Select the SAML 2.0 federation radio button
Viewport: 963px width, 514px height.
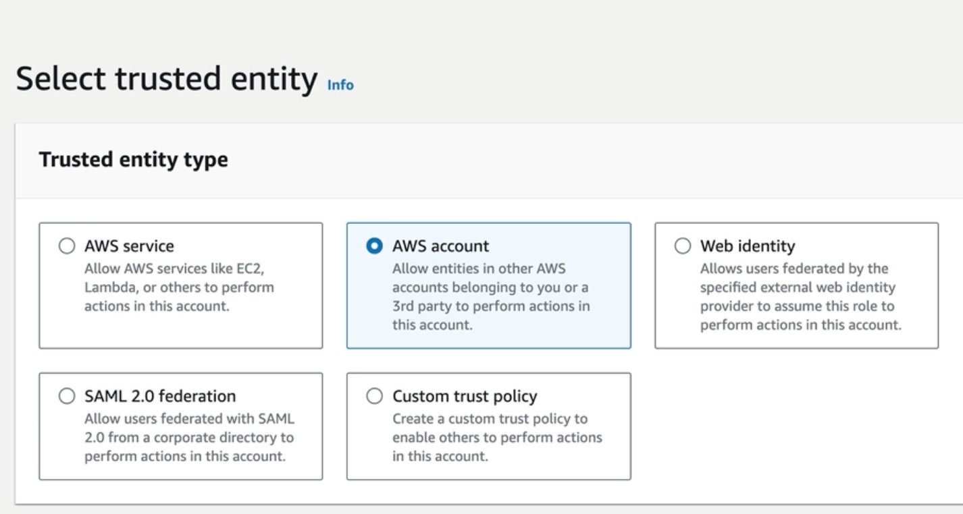pyautogui.click(x=67, y=396)
